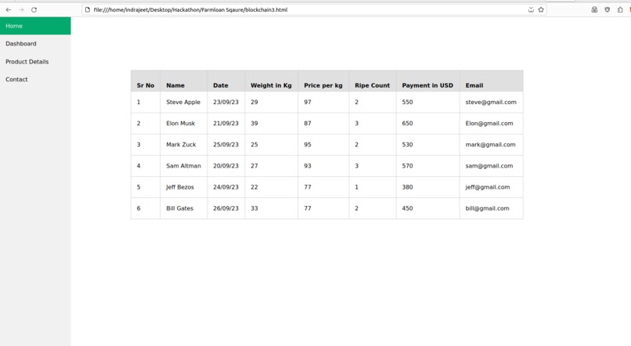Click ripe count 1 in Jeff Bezos row
Image resolution: width=631 pixels, height=346 pixels.
pyautogui.click(x=356, y=187)
